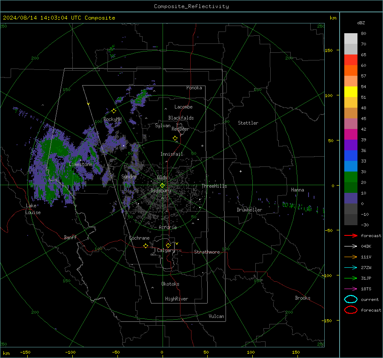
Task: Click the Strathmore town label
Action: (x=207, y=252)
